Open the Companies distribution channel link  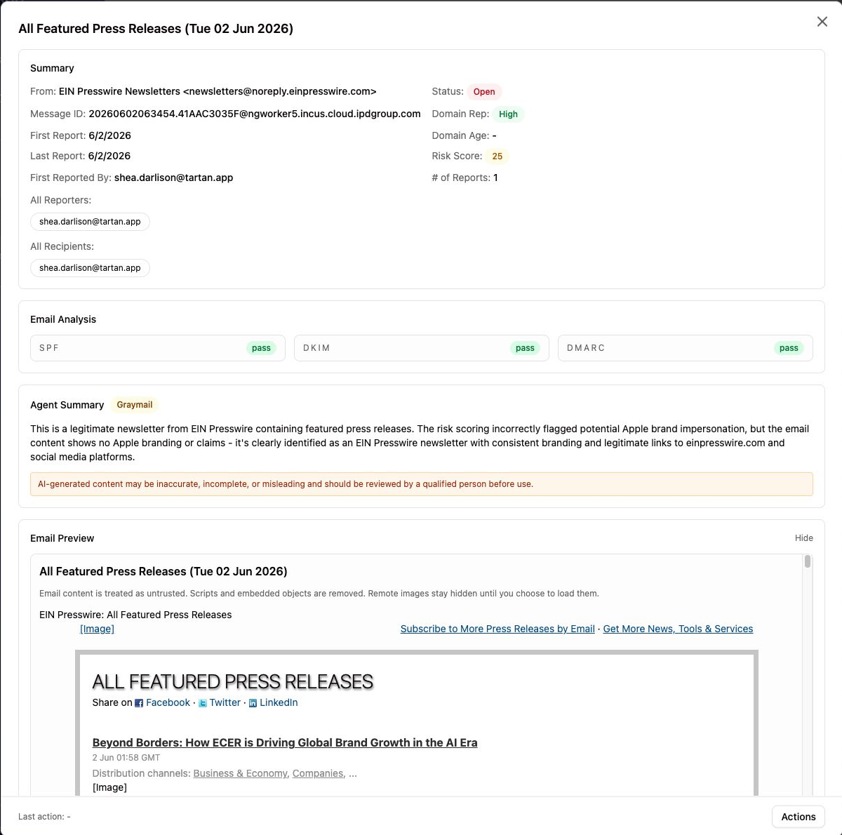pos(318,773)
